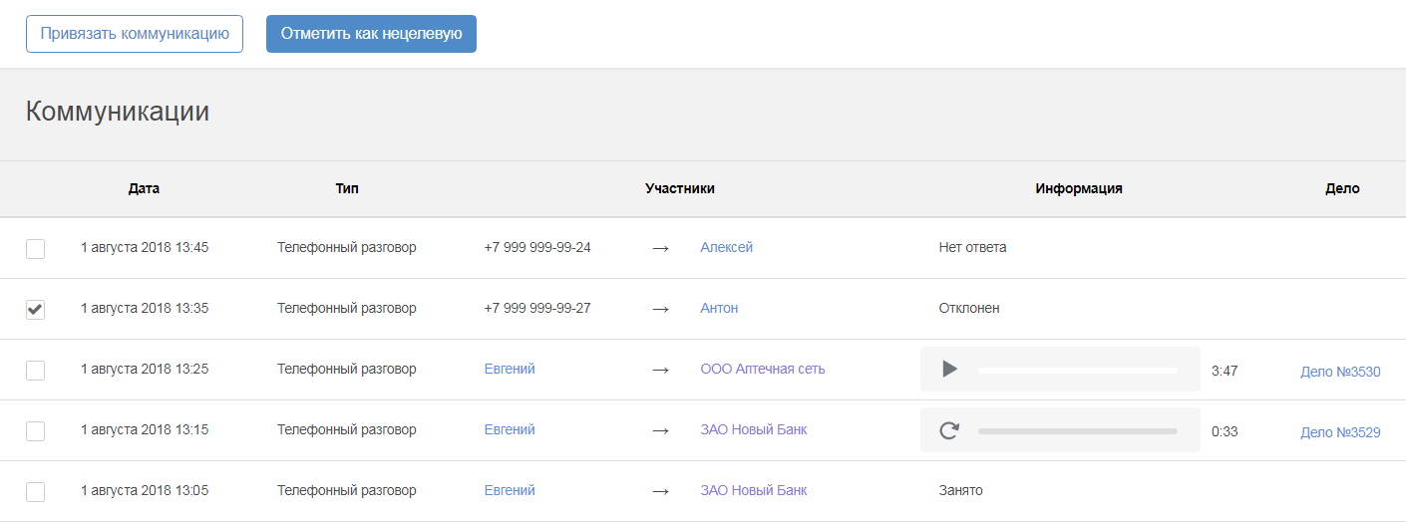Click date 1 августа 2018 13:15
The height and width of the screenshot is (522, 1406).
(145, 429)
